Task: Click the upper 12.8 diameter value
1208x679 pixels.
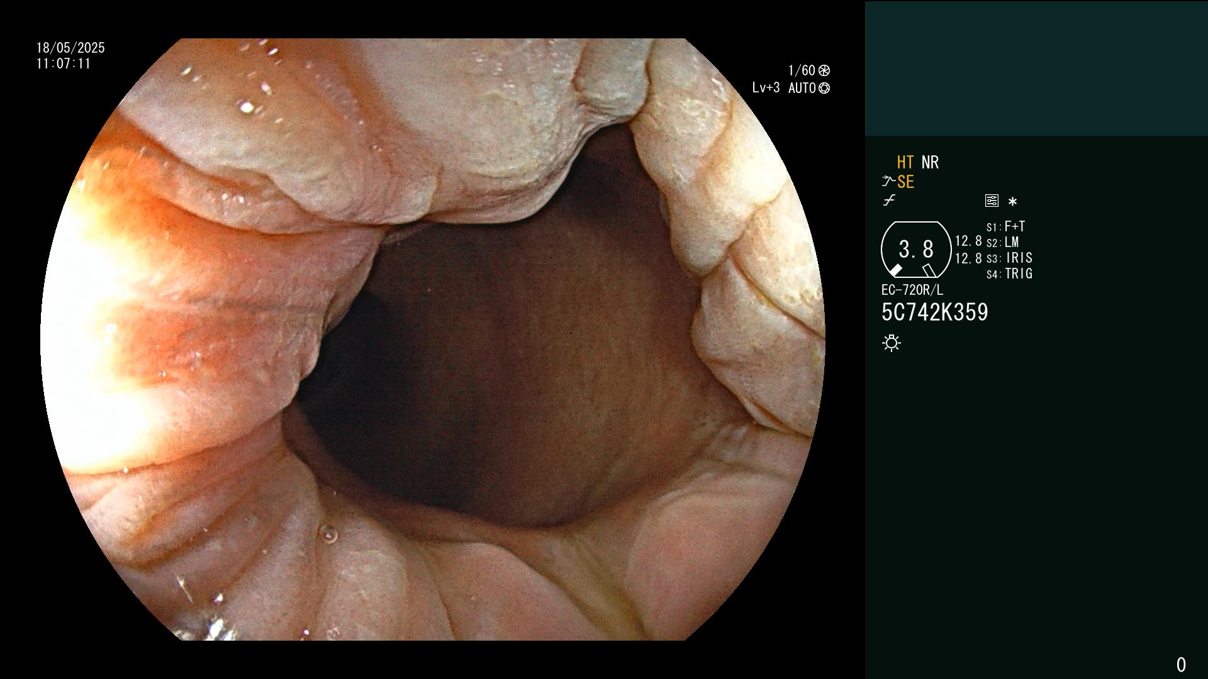Action: pyautogui.click(x=968, y=241)
